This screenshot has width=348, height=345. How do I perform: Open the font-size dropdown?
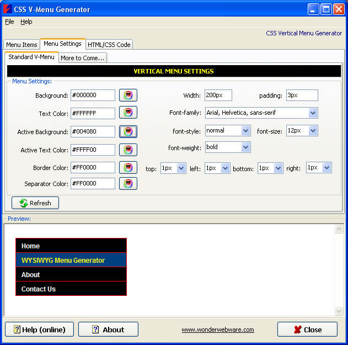[x=313, y=131]
